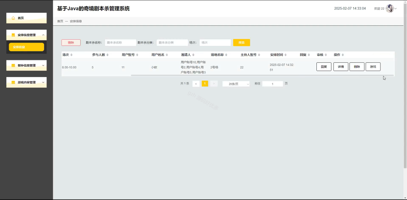This screenshot has height=200, width=407.
Task: Sort by 用户姓名 column arrows
Action: click(167, 55)
